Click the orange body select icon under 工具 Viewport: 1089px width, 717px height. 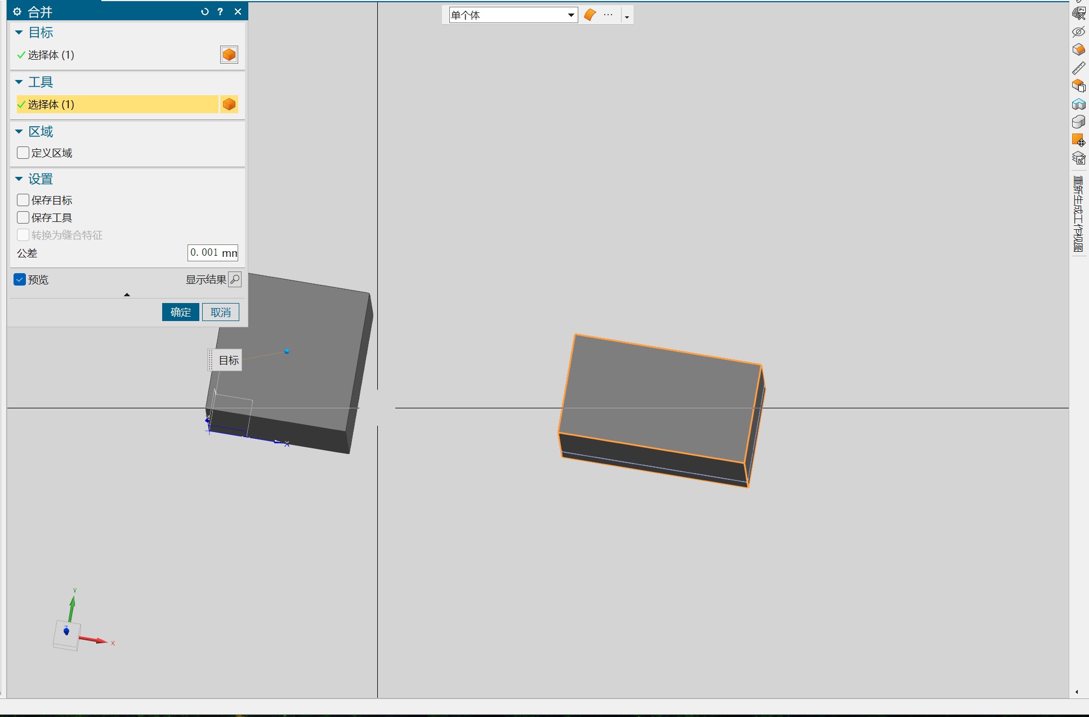(229, 104)
